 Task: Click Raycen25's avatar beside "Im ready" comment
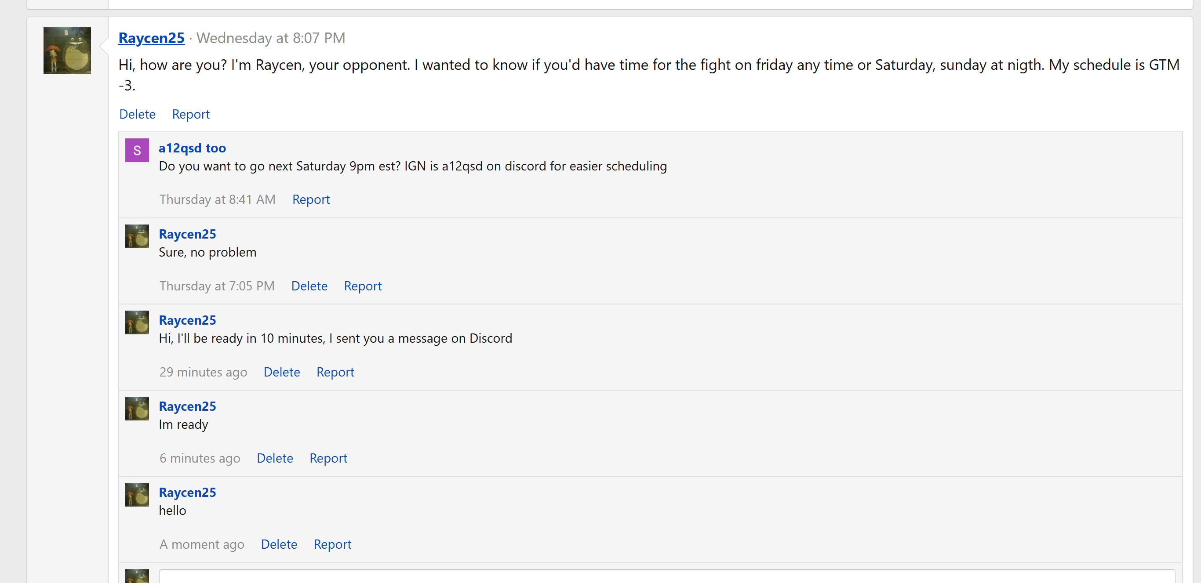point(137,408)
